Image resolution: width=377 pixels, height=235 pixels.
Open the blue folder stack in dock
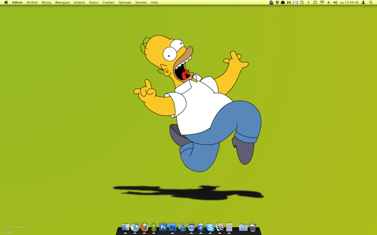point(243,227)
